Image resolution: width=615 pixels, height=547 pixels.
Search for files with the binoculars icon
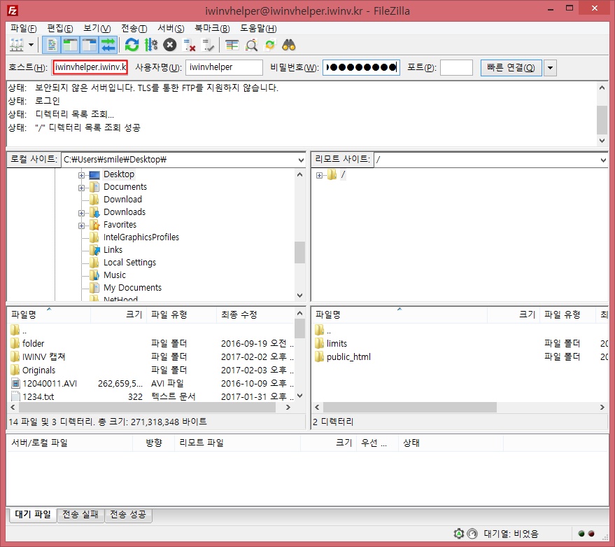tap(289, 45)
